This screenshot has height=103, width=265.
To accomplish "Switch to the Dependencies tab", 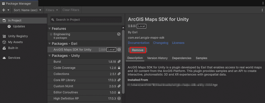I will point(182,58).
